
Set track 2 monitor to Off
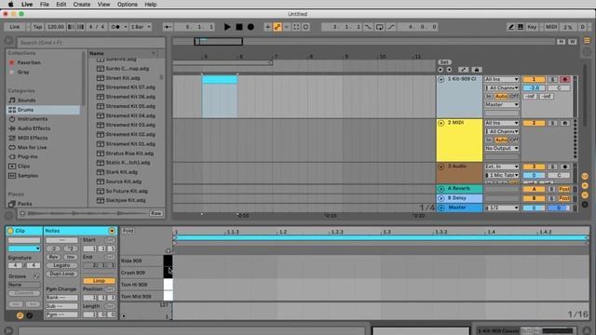(514, 140)
